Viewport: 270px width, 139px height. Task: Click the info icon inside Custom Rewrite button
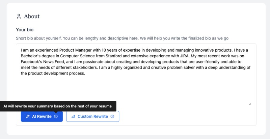click(x=112, y=116)
